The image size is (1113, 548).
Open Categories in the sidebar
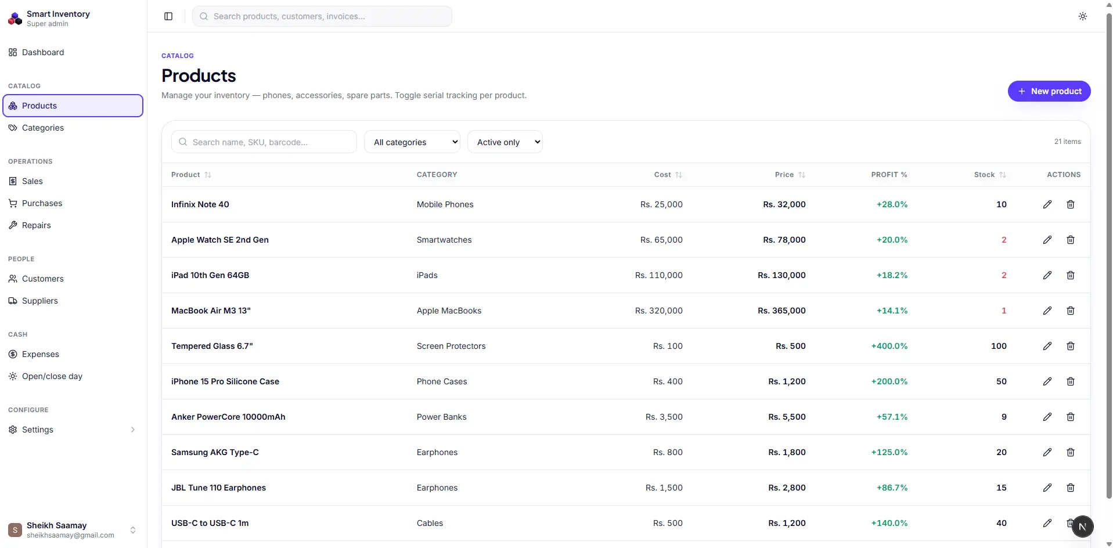click(73, 128)
